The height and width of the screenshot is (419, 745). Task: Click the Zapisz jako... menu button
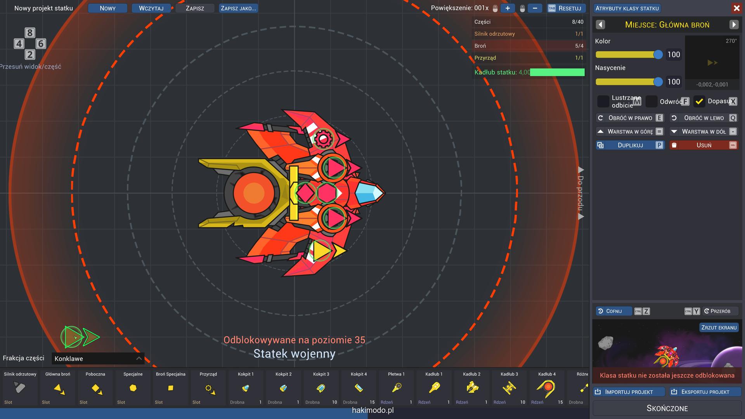tap(238, 8)
